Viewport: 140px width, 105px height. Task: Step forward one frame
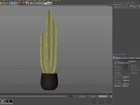[x=84, y=96]
